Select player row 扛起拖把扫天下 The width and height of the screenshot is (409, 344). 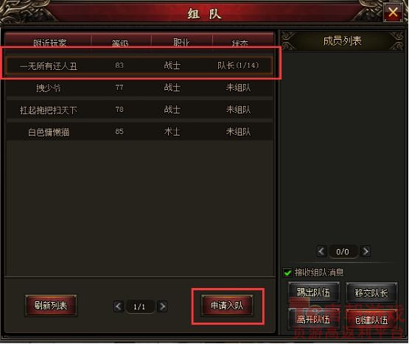[x=139, y=110]
